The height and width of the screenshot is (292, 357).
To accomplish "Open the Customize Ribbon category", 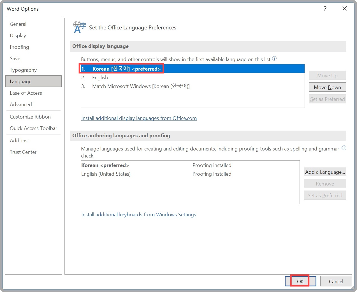I will pos(33,117).
